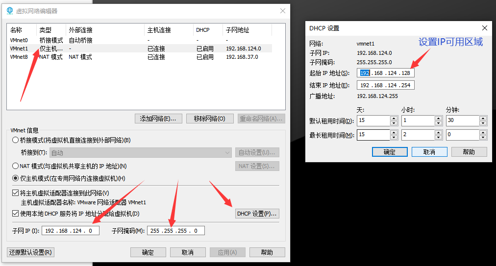This screenshot has height=266, width=496.
Task: Click the 默认租用时间 小时 field
Action: pos(418,121)
